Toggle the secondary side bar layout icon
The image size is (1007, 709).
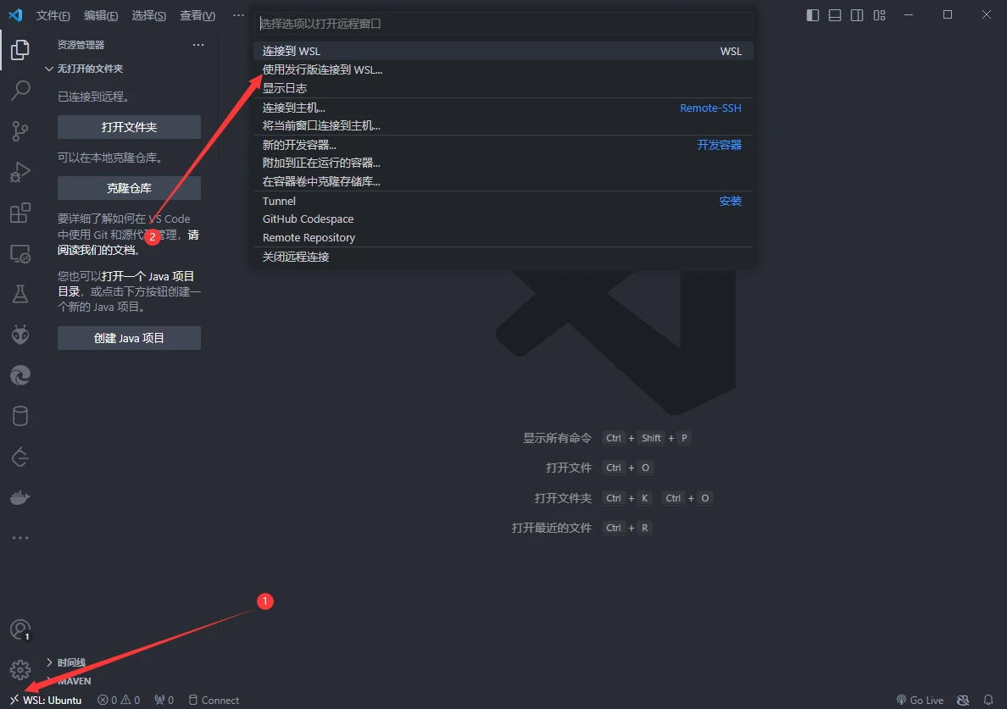[857, 15]
